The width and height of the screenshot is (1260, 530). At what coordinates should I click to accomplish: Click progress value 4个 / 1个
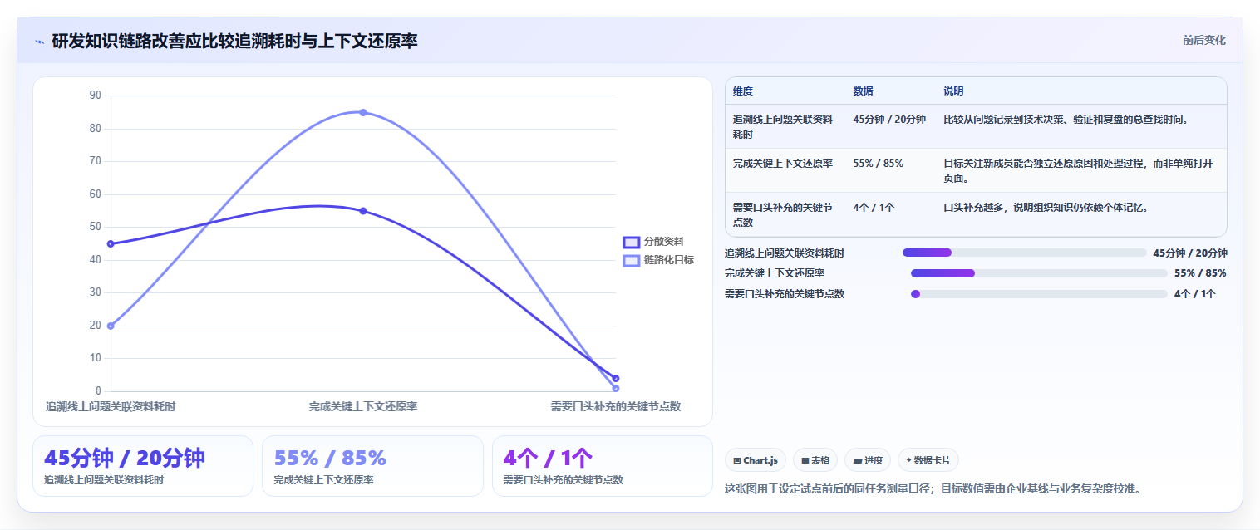coord(1195,294)
